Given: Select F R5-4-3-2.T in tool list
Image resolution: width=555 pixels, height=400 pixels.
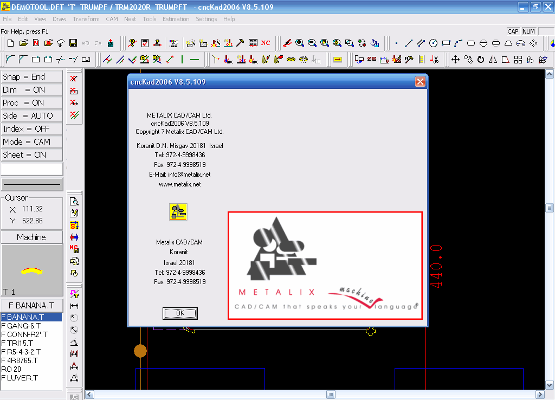Looking at the screenshot, I should point(31,352).
